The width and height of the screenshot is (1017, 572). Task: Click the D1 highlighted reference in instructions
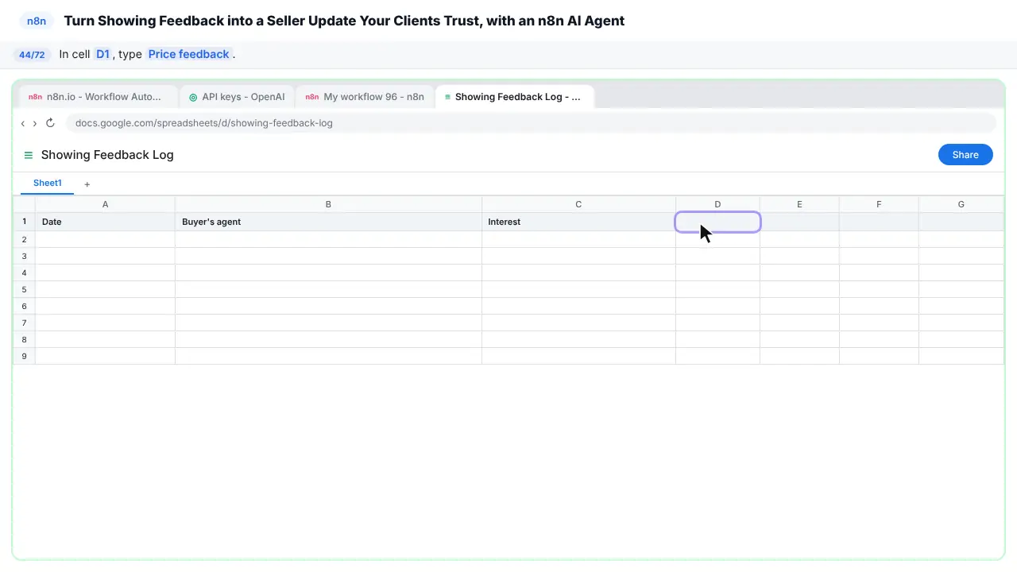(x=102, y=54)
